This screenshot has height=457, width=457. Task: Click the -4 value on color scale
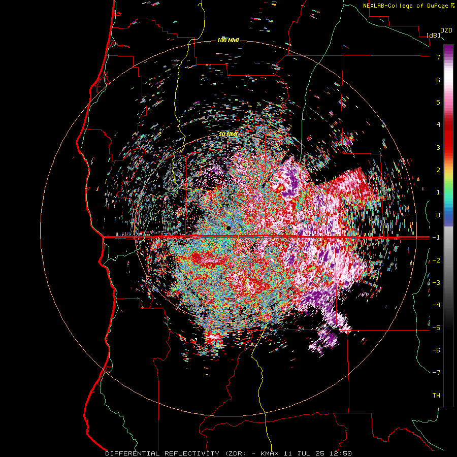[x=436, y=305]
